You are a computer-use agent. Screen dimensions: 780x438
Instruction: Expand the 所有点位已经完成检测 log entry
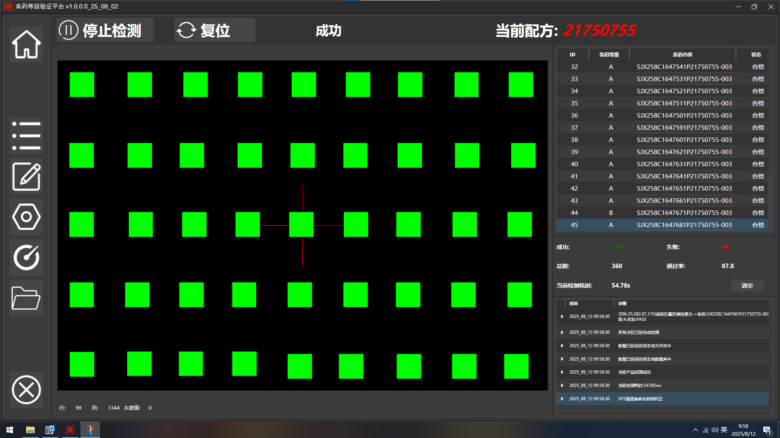[562, 332]
